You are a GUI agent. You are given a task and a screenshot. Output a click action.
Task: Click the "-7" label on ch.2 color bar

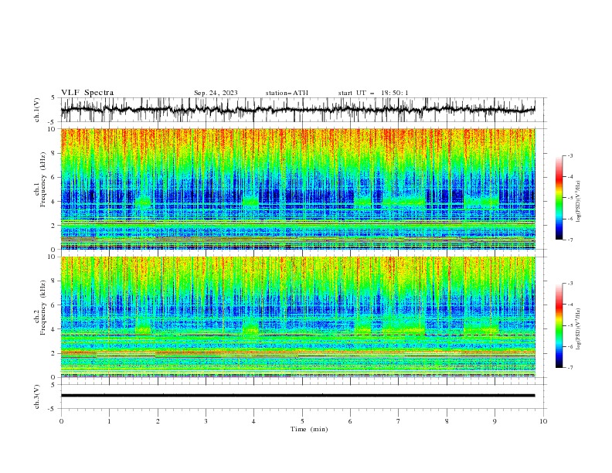click(x=570, y=367)
